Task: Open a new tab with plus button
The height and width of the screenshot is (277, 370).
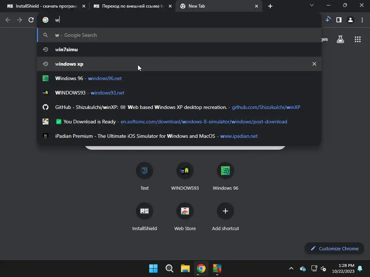Action: (270, 6)
